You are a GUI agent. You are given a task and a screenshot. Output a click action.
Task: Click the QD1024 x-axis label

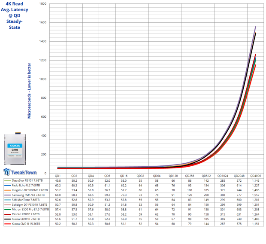point(223,176)
